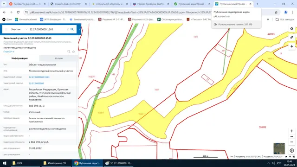The image size is (297, 167).
Task: Collapse the left information panel arrow
Action: (80, 29)
